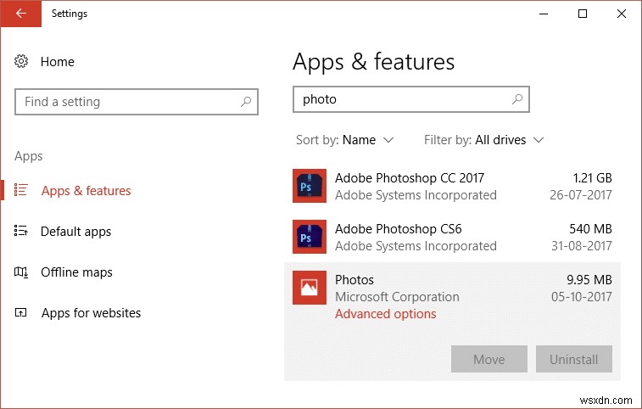
Task: Click magnifier icon in Find a setting
Action: point(246,102)
